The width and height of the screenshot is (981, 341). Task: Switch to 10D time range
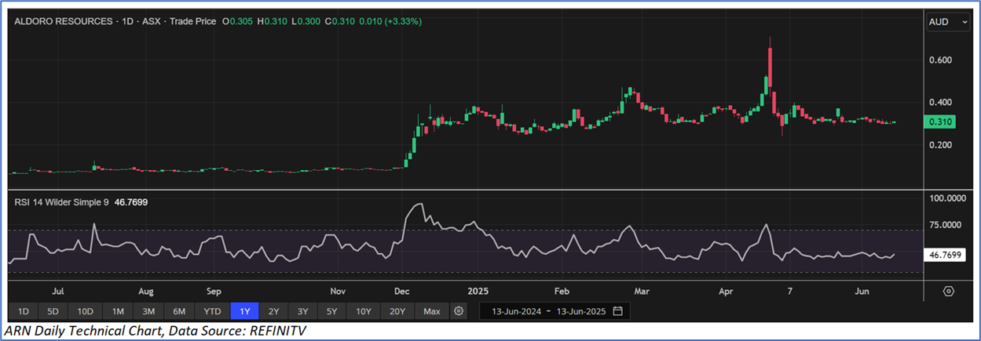[x=85, y=311]
